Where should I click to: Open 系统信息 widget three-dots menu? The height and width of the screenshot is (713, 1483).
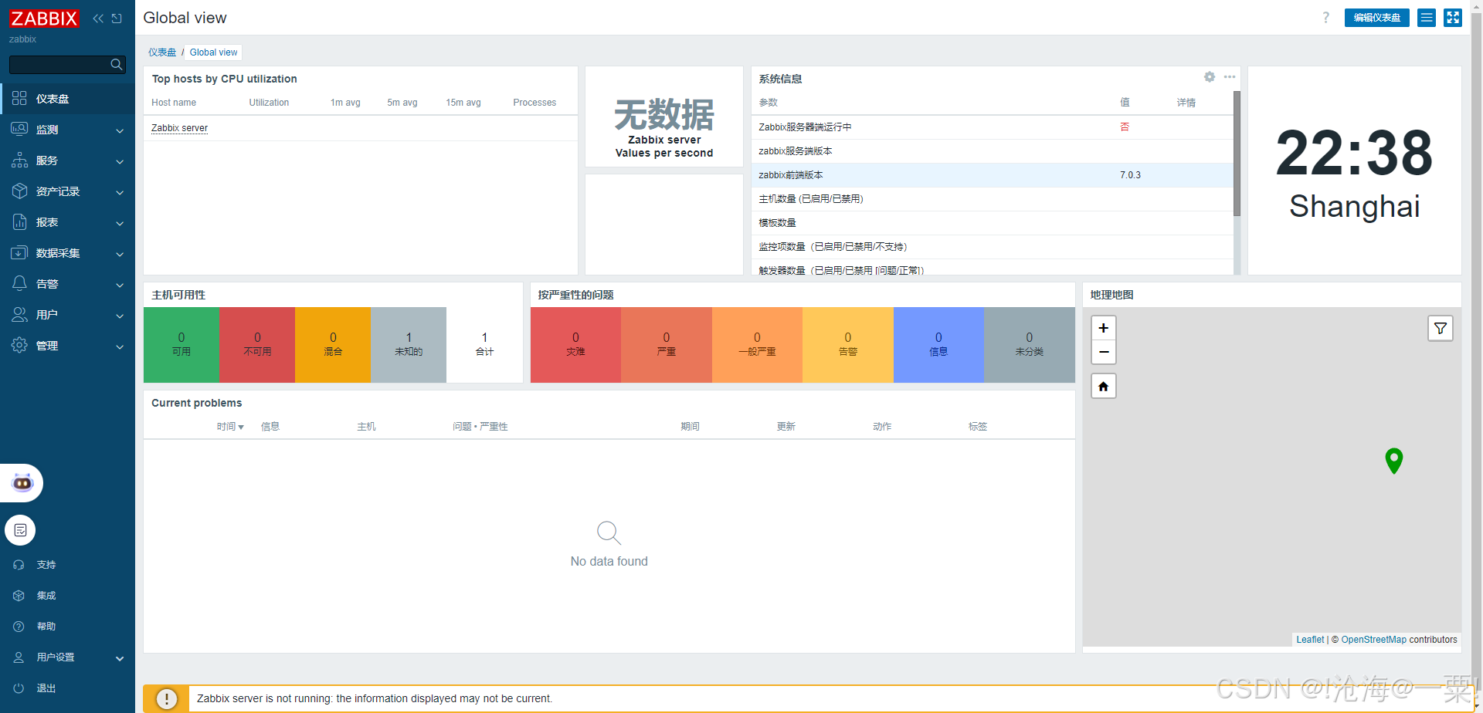click(1230, 77)
